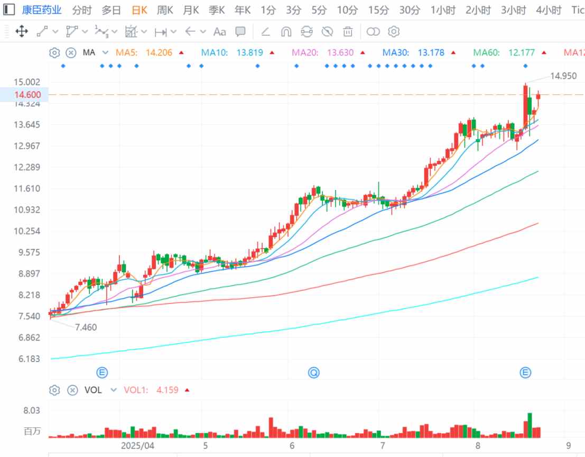Select the text annotation Aa tool

tap(219, 32)
